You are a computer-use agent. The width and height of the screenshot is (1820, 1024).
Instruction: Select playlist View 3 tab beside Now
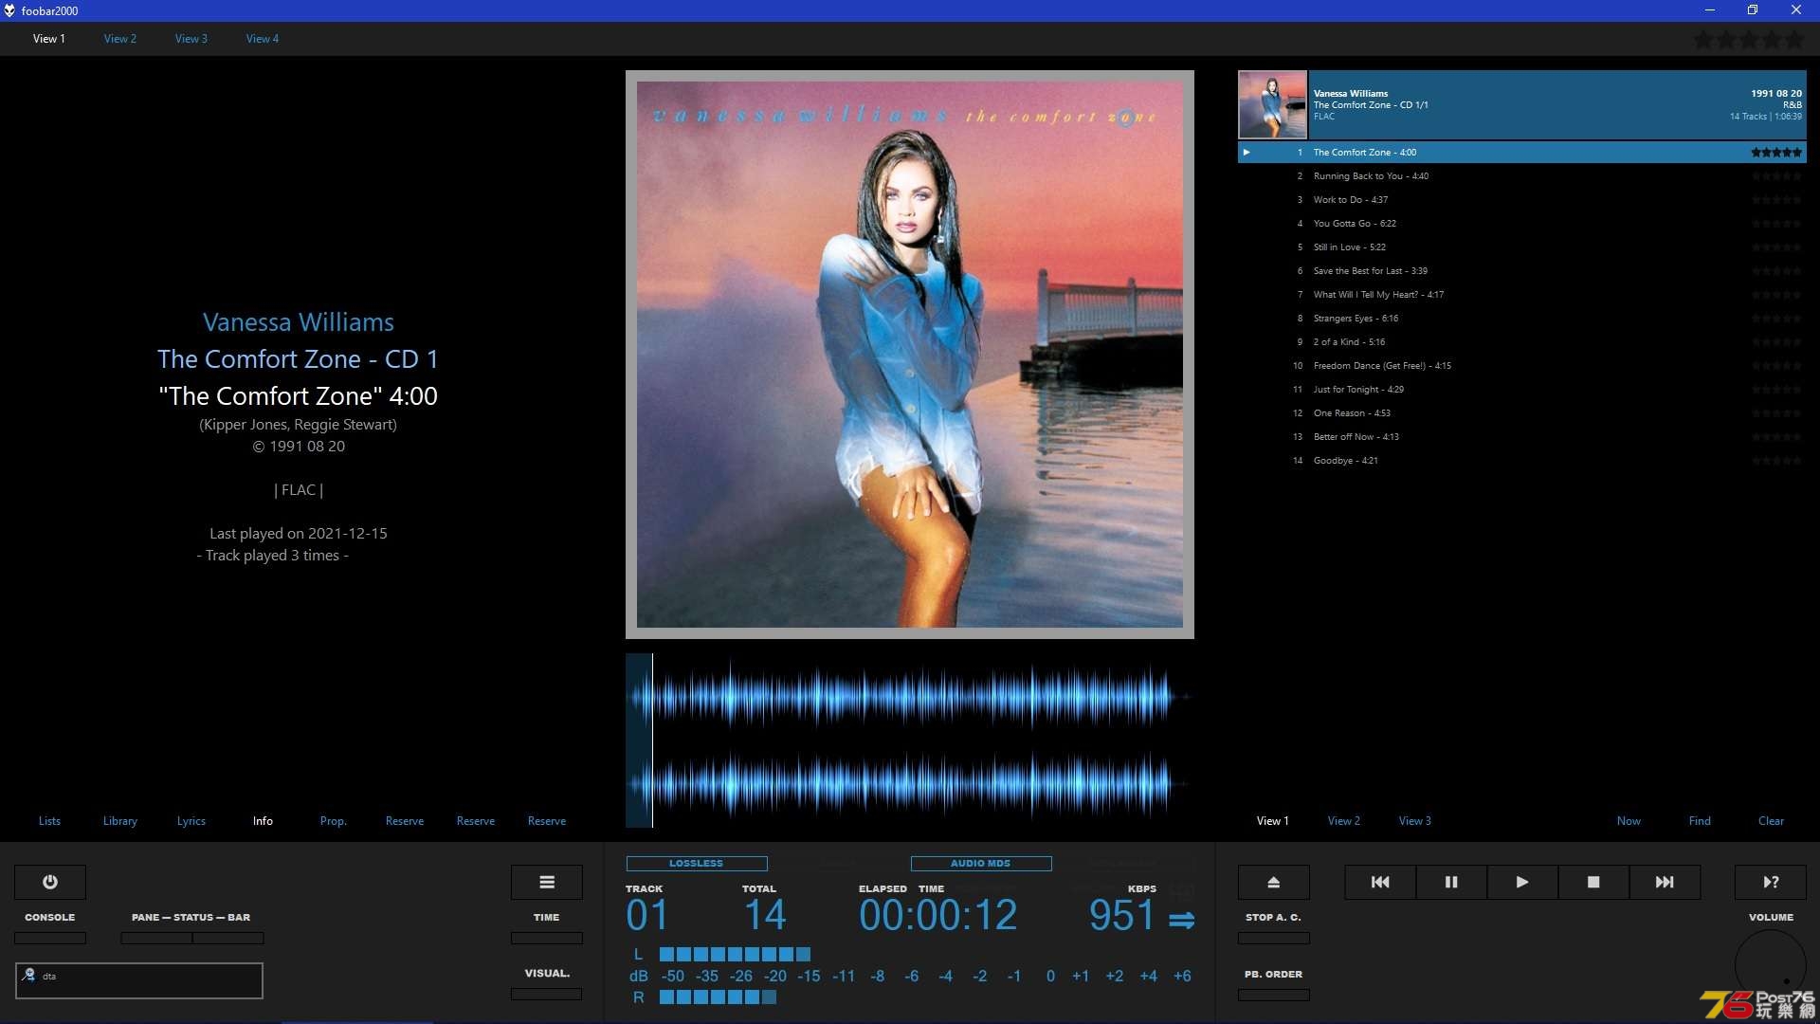1415,821
